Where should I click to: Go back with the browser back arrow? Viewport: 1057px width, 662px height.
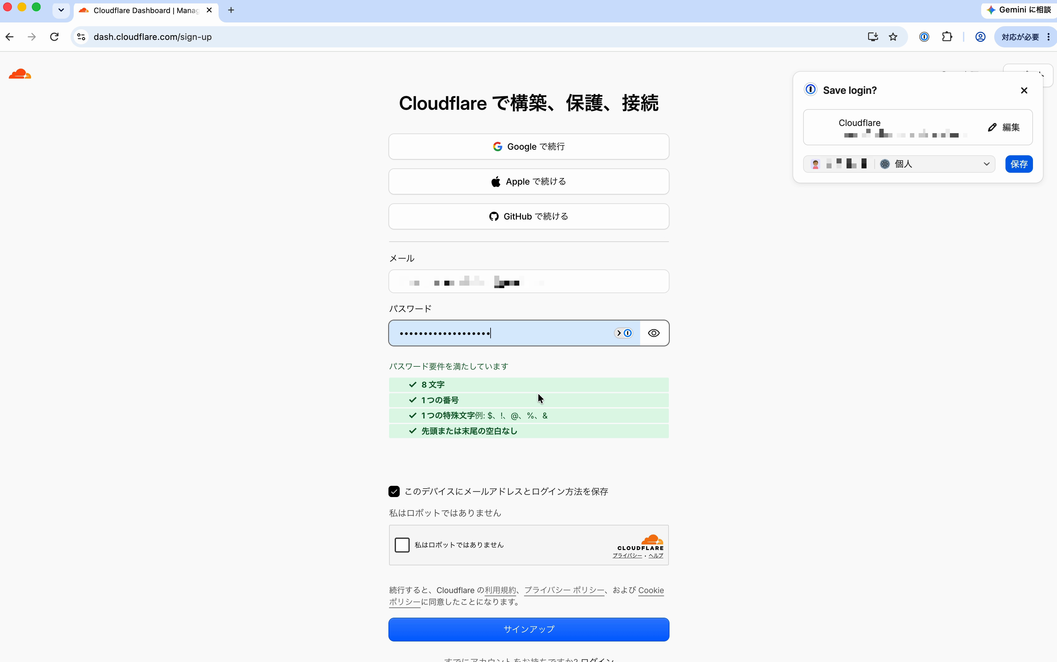point(10,37)
